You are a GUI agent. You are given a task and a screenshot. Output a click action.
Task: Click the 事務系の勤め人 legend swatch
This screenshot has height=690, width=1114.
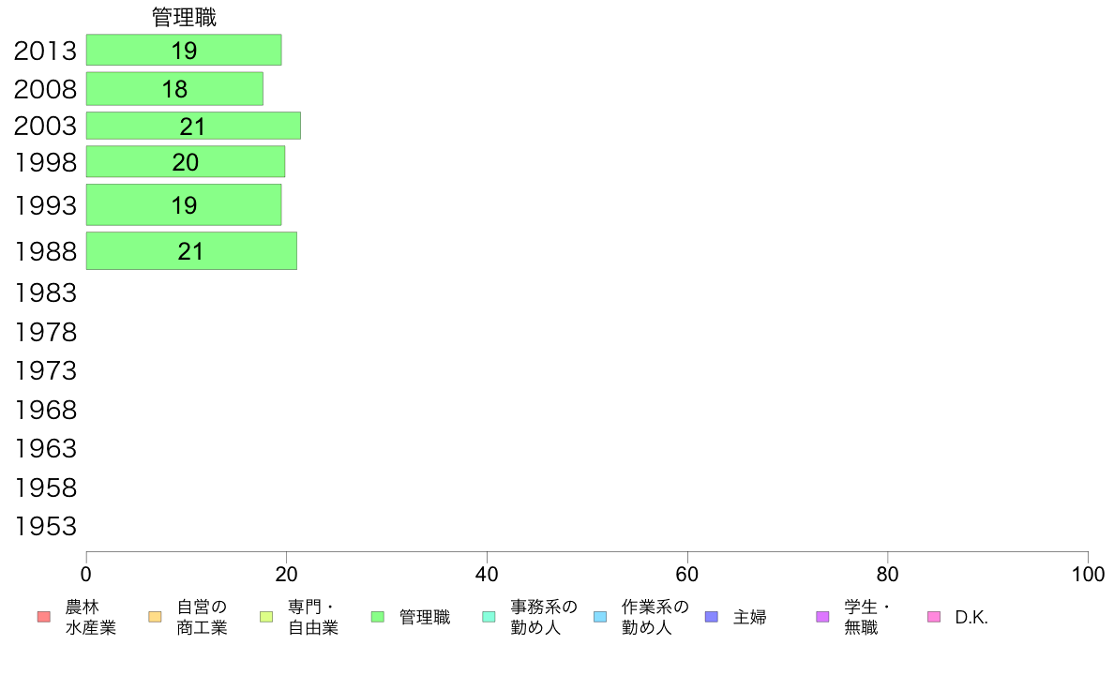click(x=489, y=617)
